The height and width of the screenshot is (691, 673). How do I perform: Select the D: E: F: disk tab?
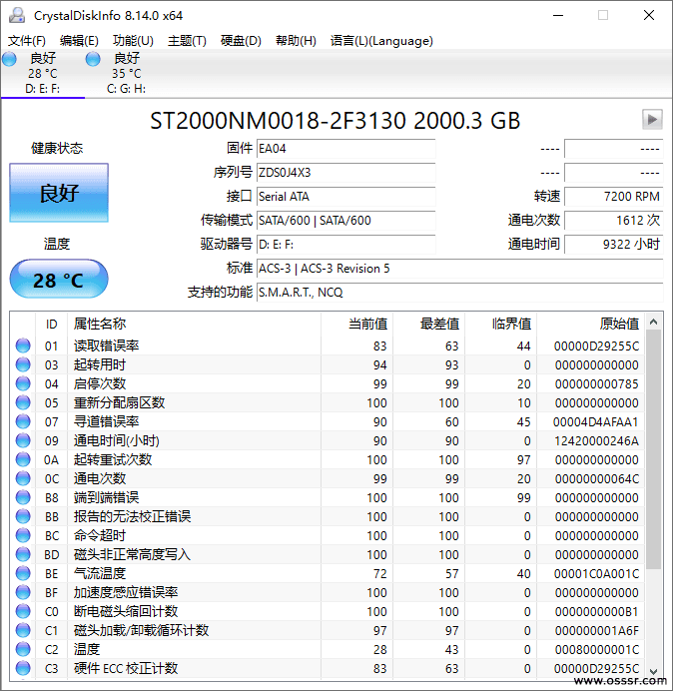(x=42, y=73)
